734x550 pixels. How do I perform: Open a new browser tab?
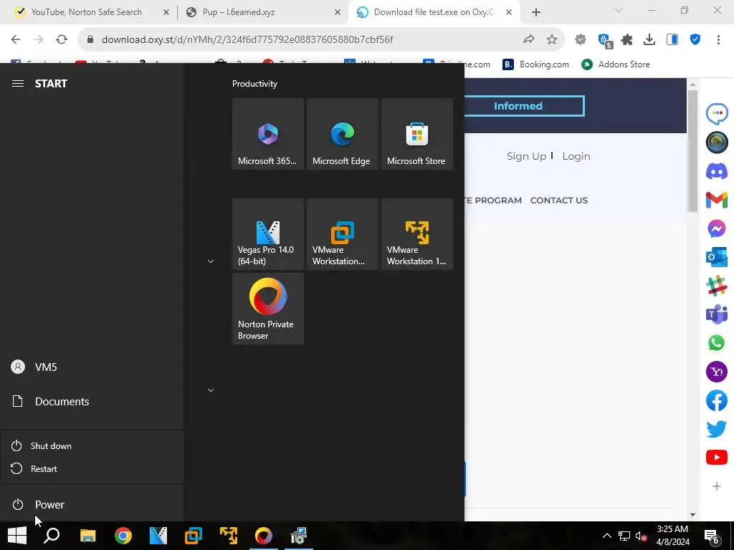536,12
